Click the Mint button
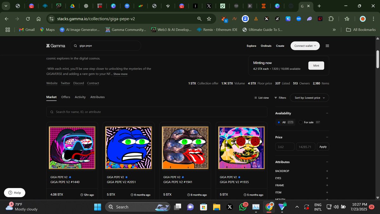The image size is (380, 214). (316, 66)
